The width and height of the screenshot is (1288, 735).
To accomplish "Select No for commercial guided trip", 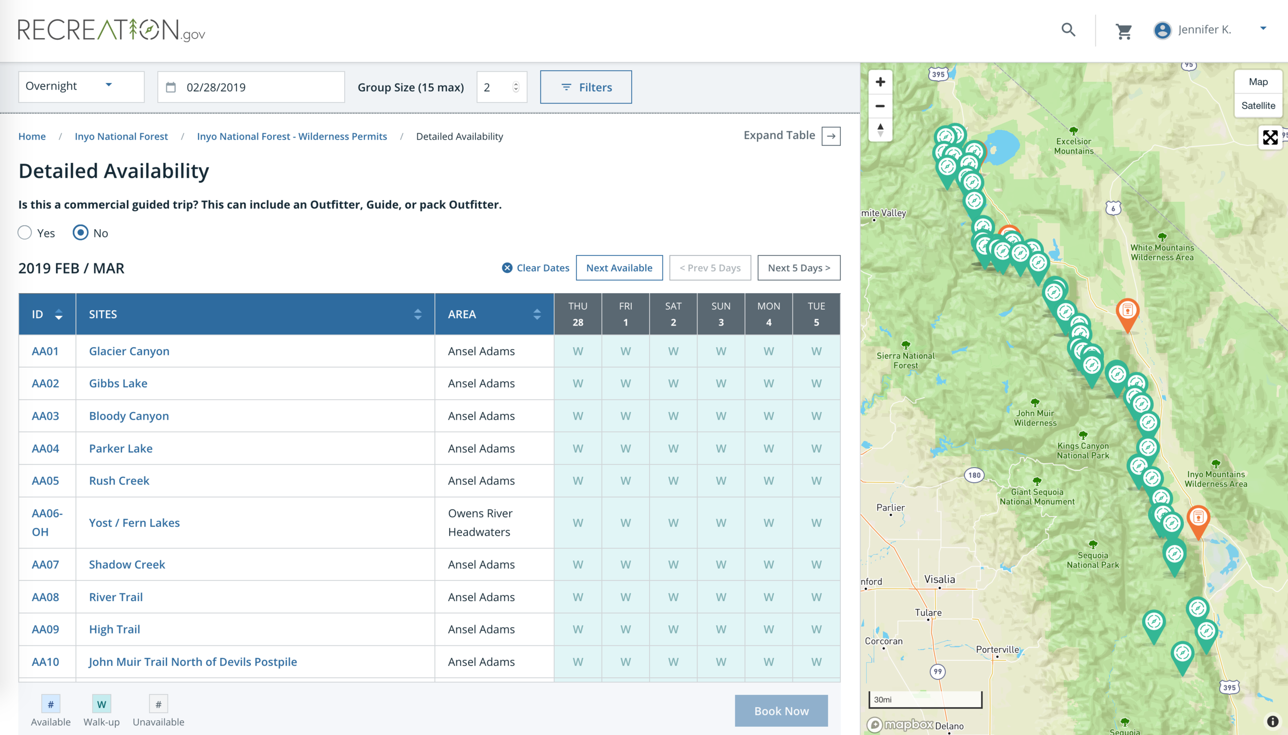I will coord(80,233).
